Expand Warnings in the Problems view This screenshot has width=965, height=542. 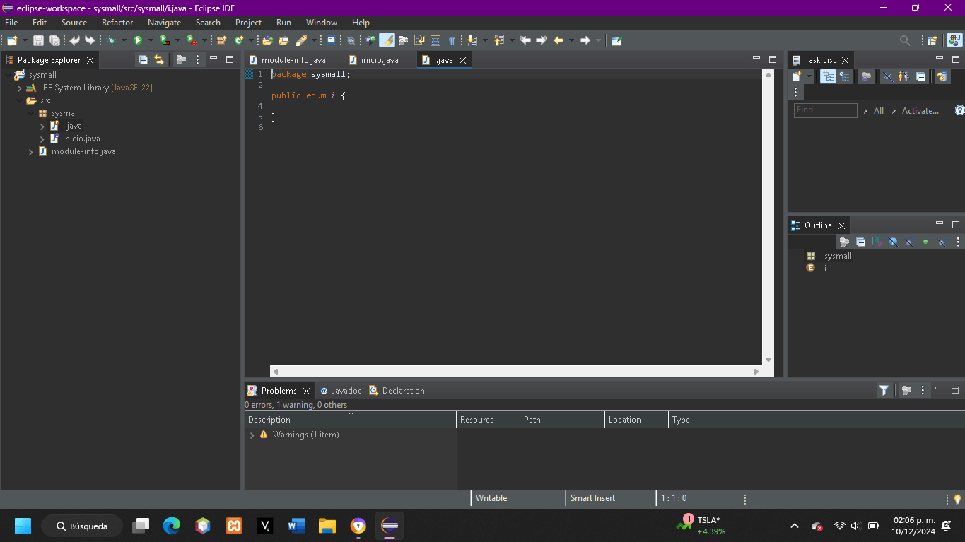pyautogui.click(x=252, y=435)
